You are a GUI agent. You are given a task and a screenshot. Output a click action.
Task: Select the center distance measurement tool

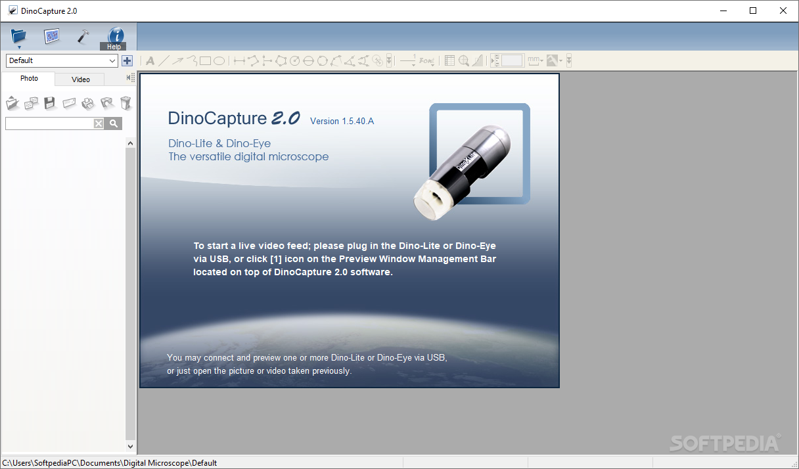(x=377, y=60)
